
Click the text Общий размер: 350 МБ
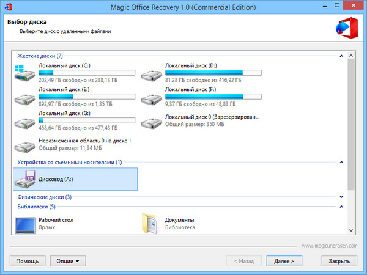click(195, 124)
